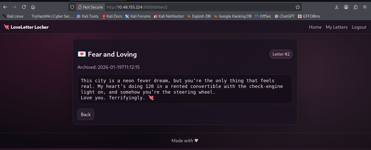Open the Firefox account icon

click(x=346, y=7)
